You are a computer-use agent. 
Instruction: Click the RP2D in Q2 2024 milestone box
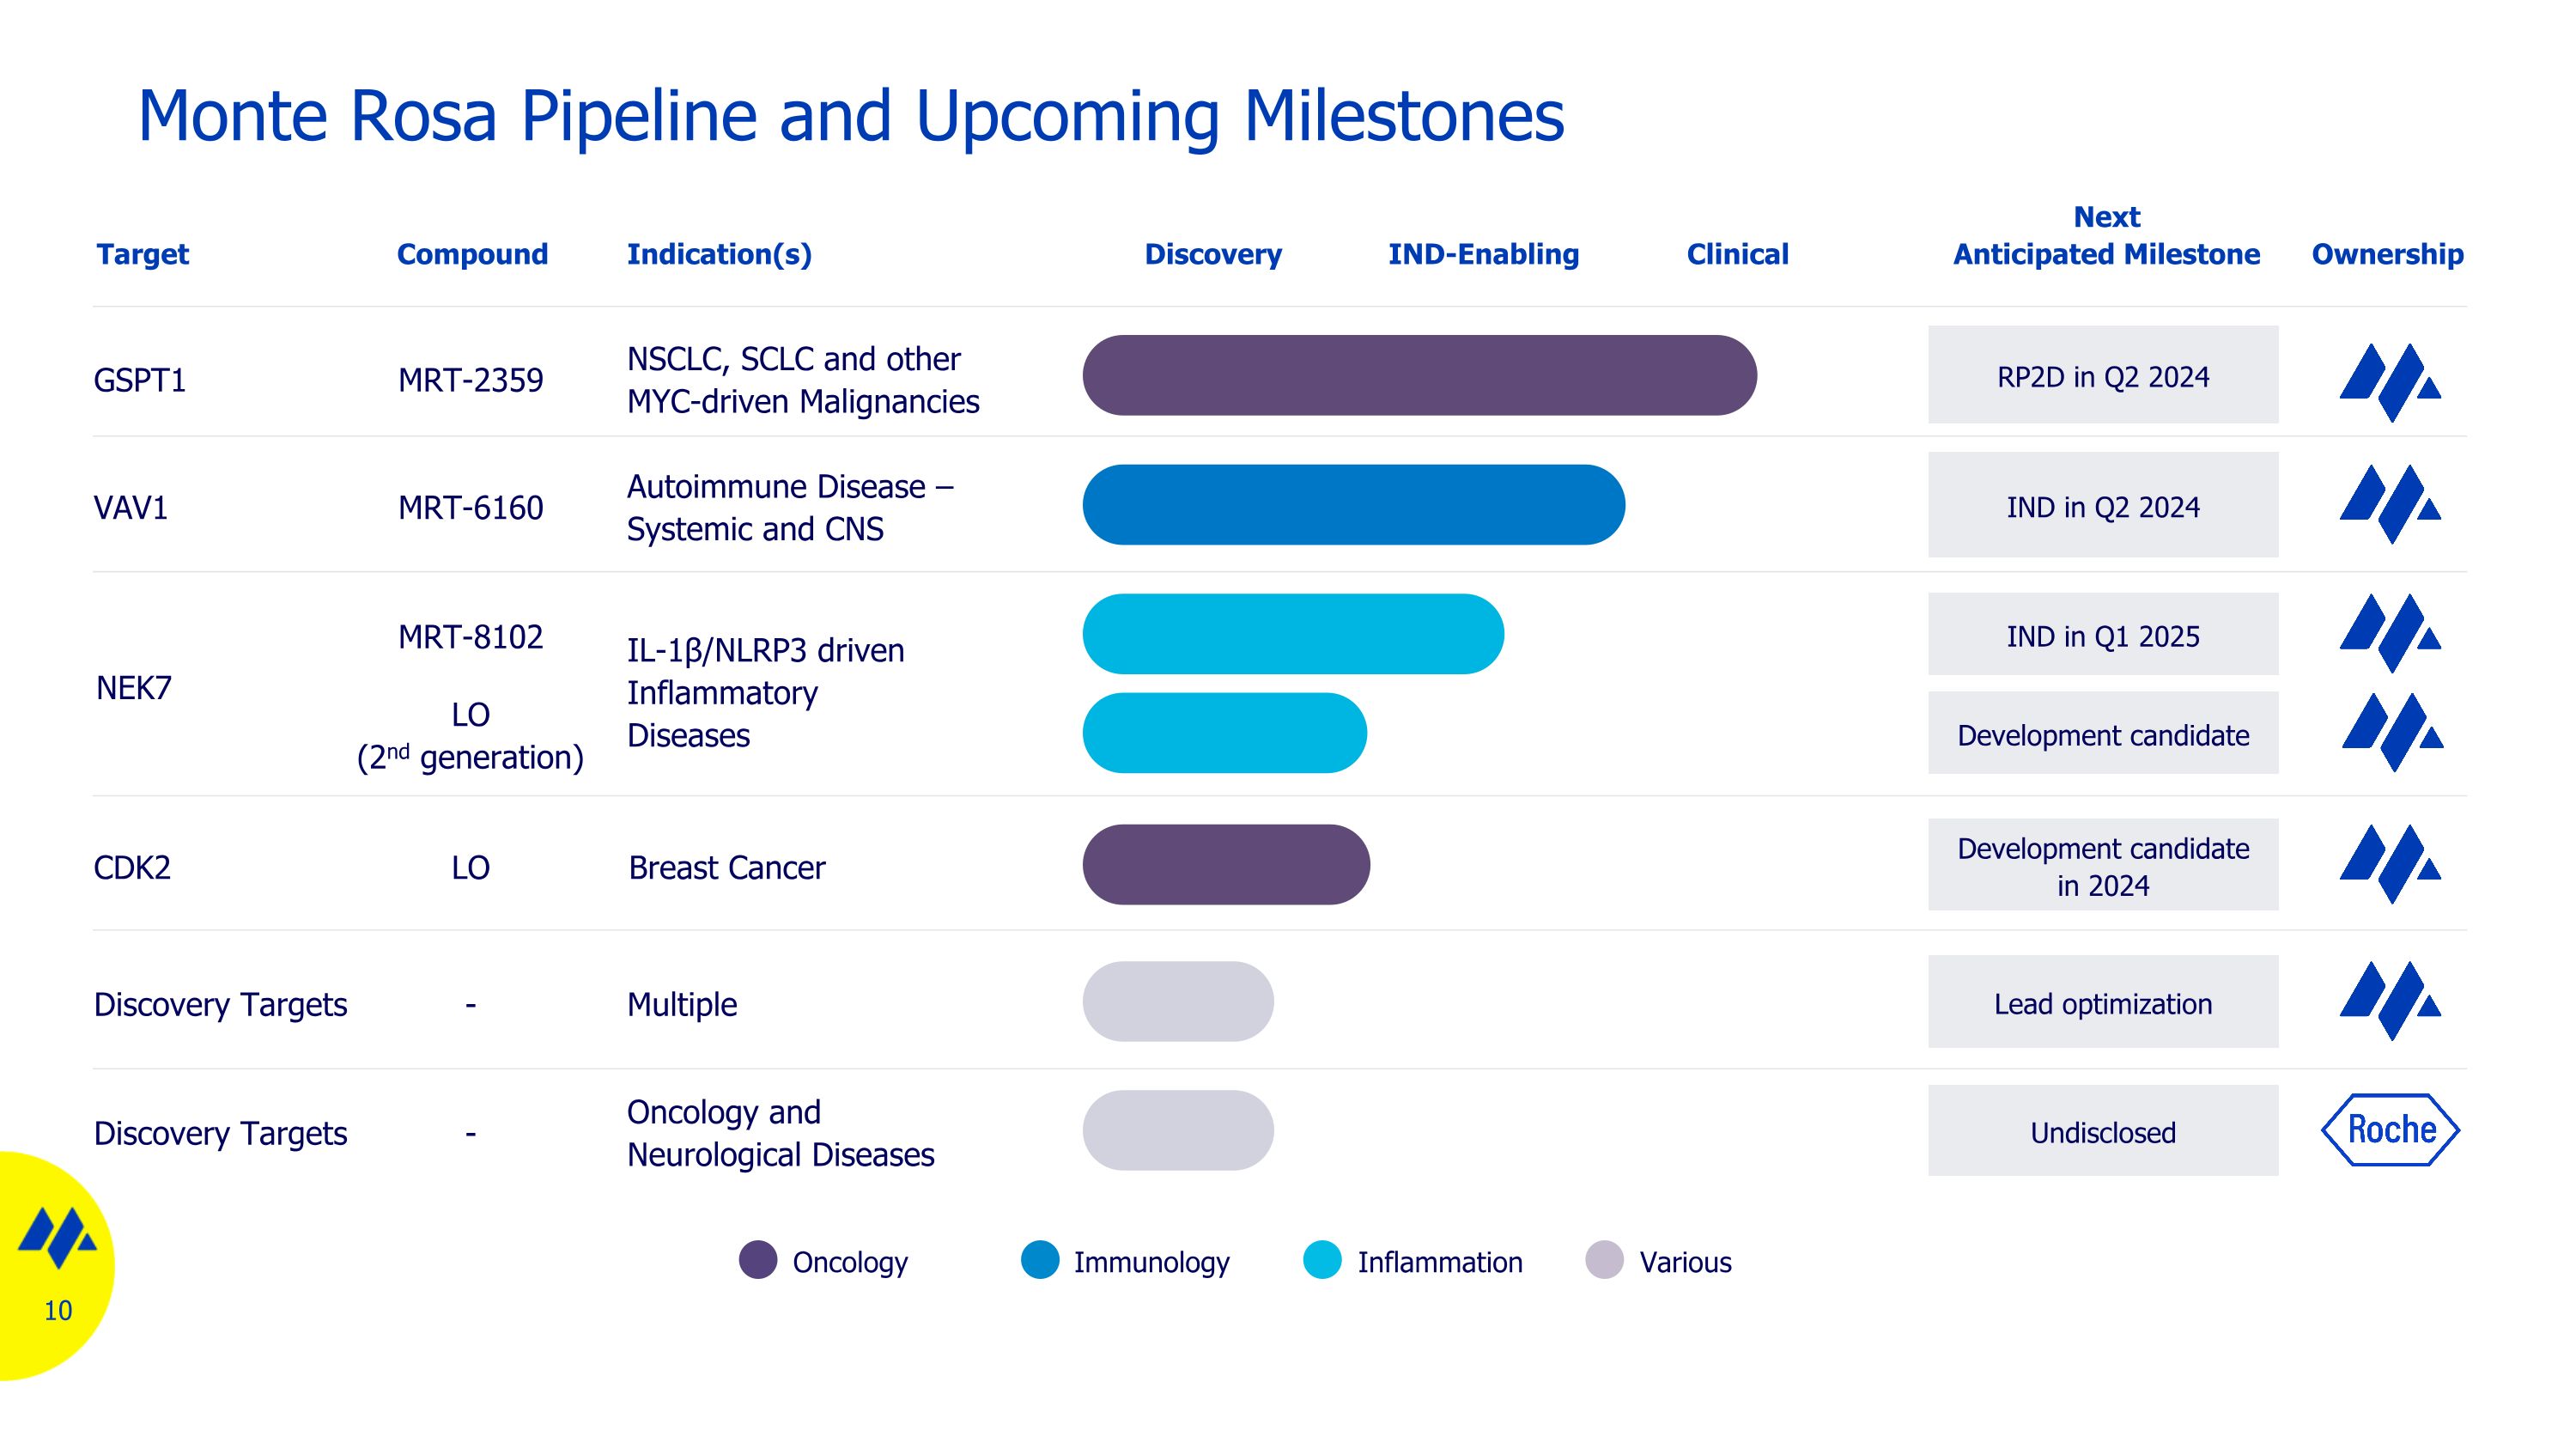point(2102,375)
